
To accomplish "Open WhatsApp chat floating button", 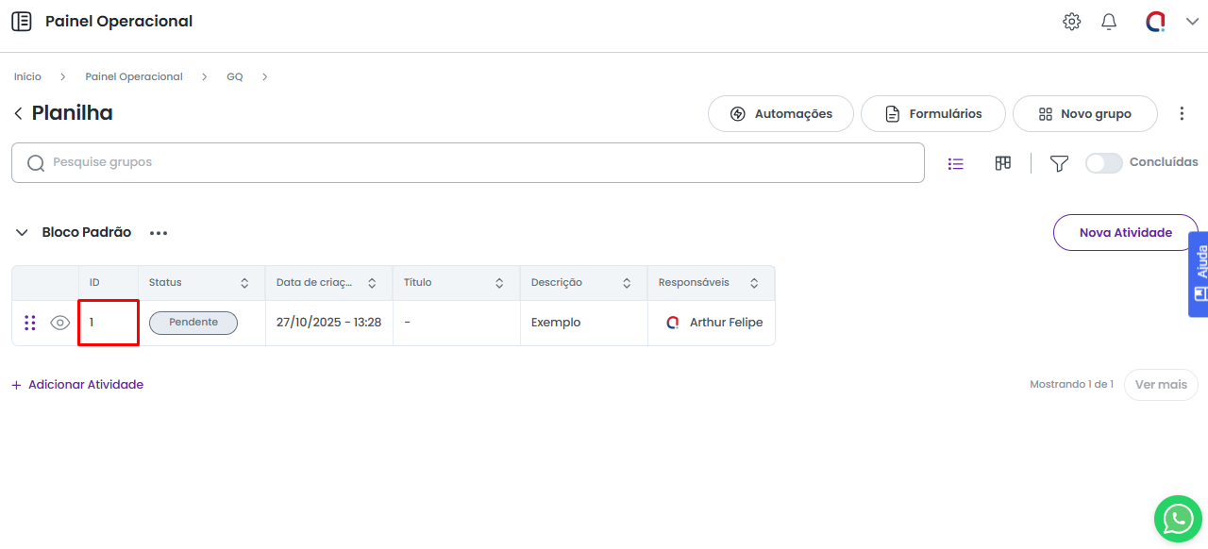I will 1178,518.
